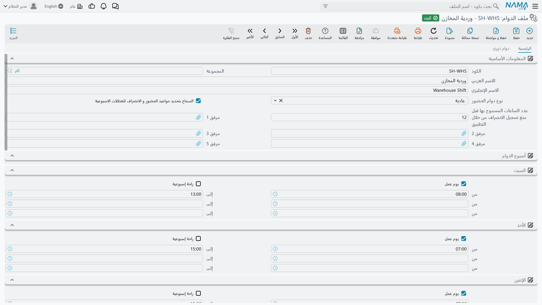This screenshot has width=542, height=305.
Task: Click the مدير النظام user menu
Action: (20, 6)
